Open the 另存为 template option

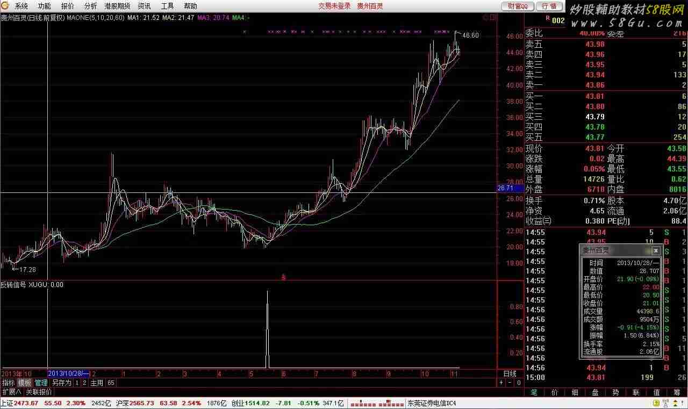(x=61, y=383)
